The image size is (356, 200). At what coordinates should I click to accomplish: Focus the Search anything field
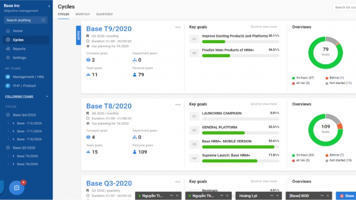(26, 20)
